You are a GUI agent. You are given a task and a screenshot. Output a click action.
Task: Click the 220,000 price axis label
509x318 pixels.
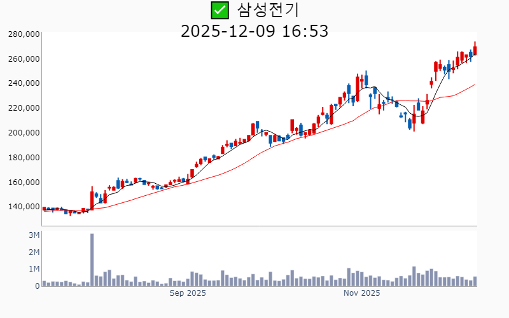[24, 108]
